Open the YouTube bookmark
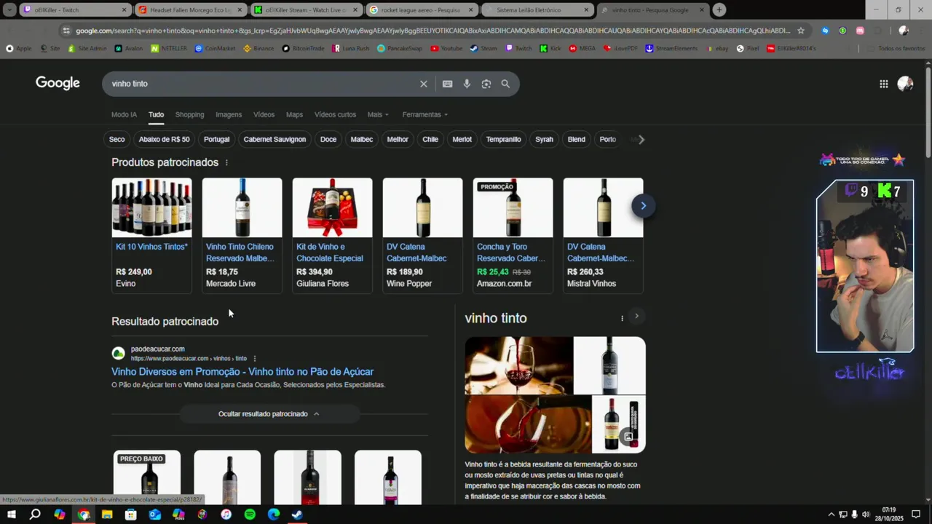The width and height of the screenshot is (932, 524). (x=446, y=49)
